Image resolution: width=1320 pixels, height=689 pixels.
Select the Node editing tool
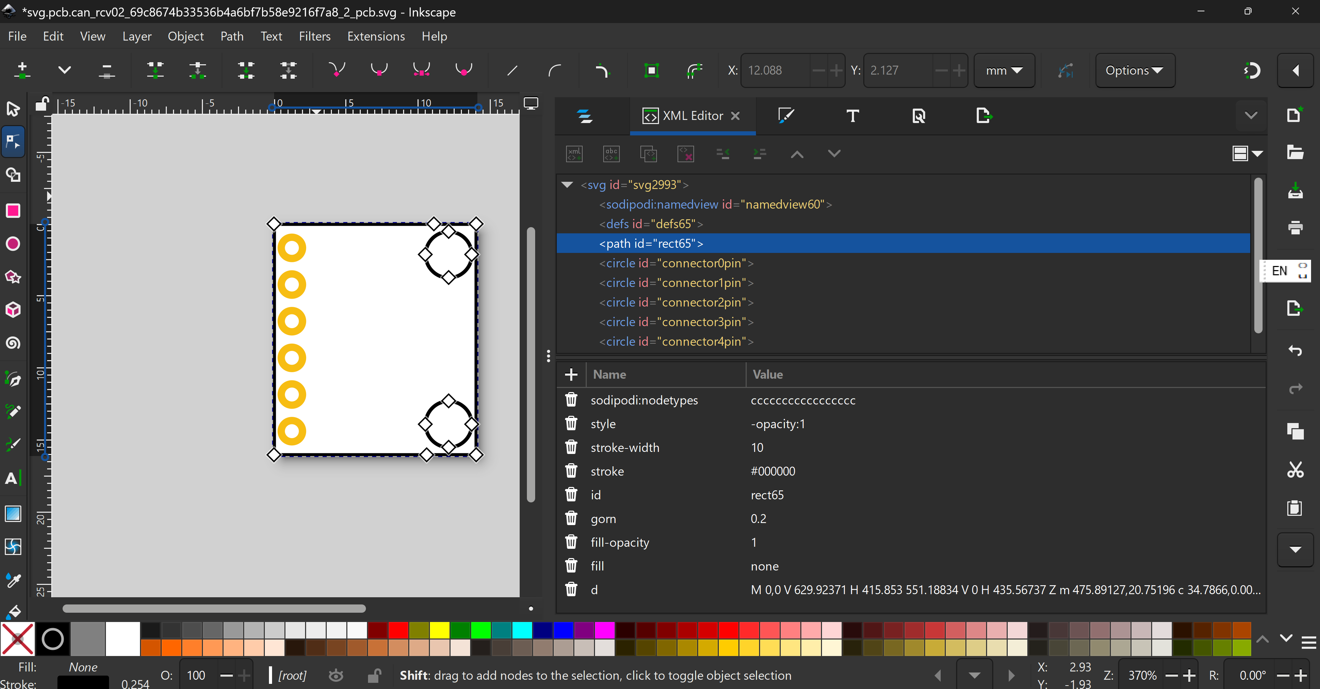coord(13,142)
